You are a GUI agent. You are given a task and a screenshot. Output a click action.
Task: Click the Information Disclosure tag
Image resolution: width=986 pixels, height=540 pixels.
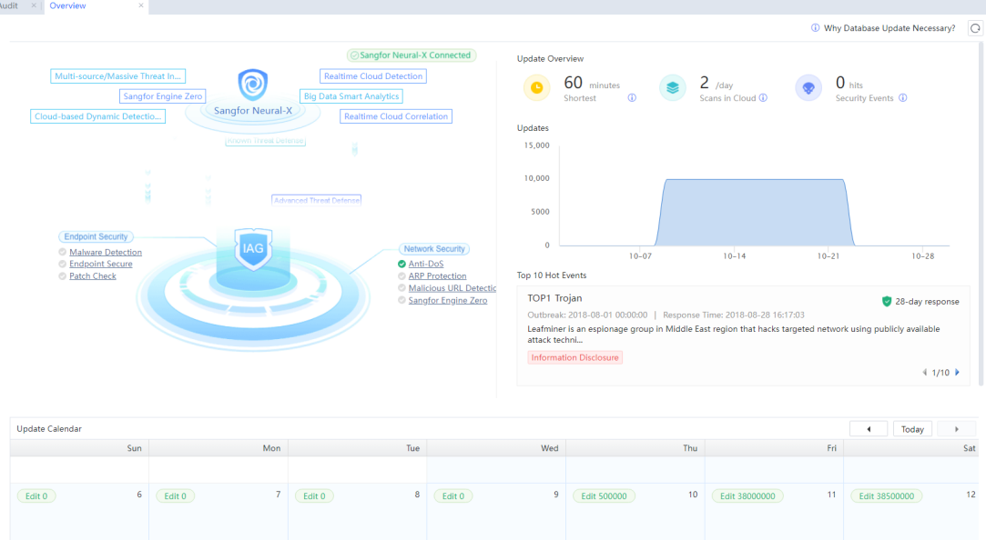(574, 358)
